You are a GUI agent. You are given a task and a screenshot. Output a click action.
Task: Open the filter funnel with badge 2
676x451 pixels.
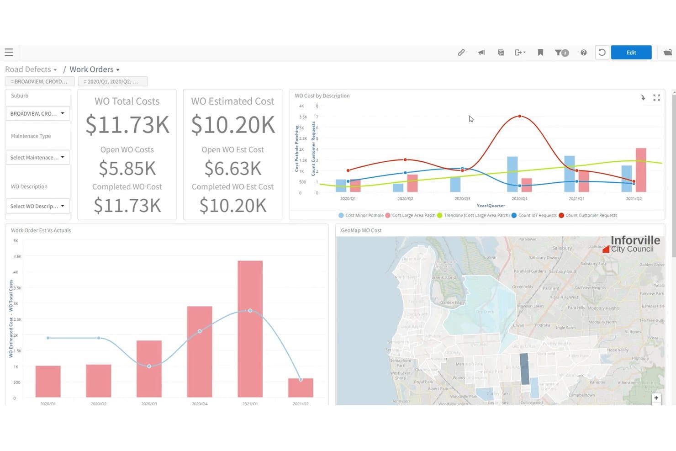point(561,53)
